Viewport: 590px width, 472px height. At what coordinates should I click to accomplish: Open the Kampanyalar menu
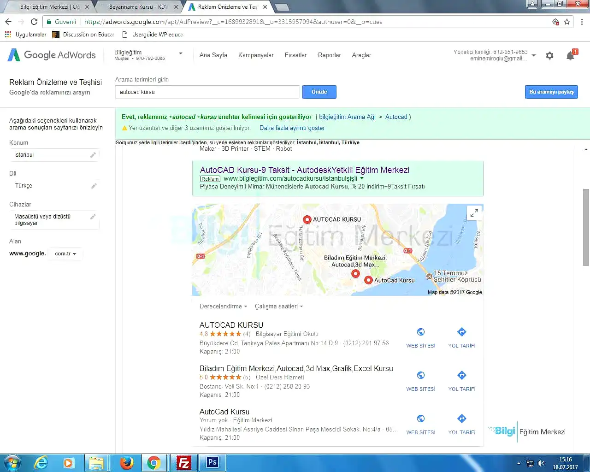click(x=256, y=55)
